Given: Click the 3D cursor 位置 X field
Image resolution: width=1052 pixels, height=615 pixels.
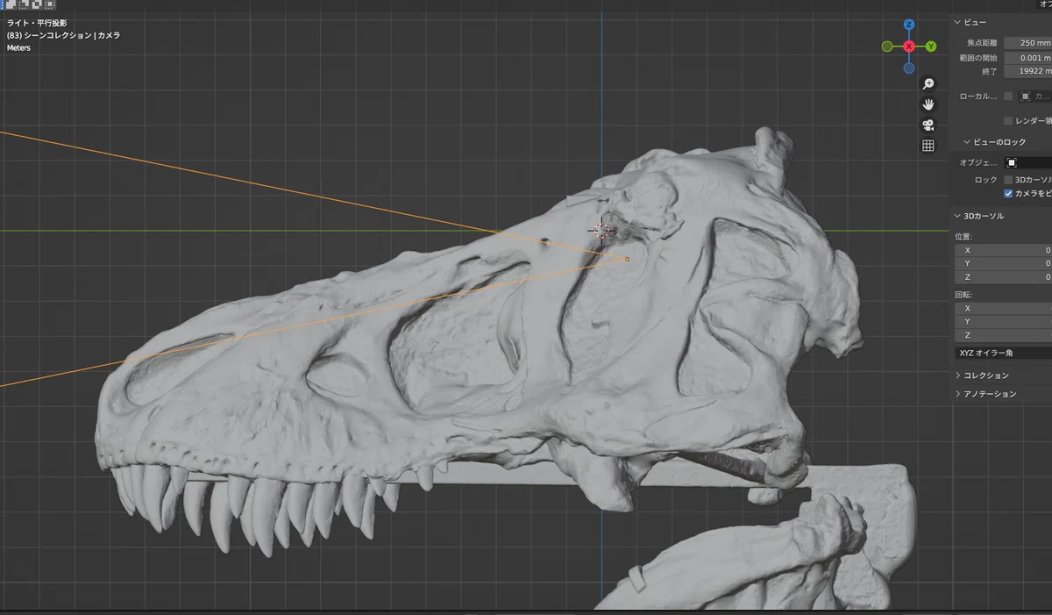Looking at the screenshot, I should coord(1003,250).
